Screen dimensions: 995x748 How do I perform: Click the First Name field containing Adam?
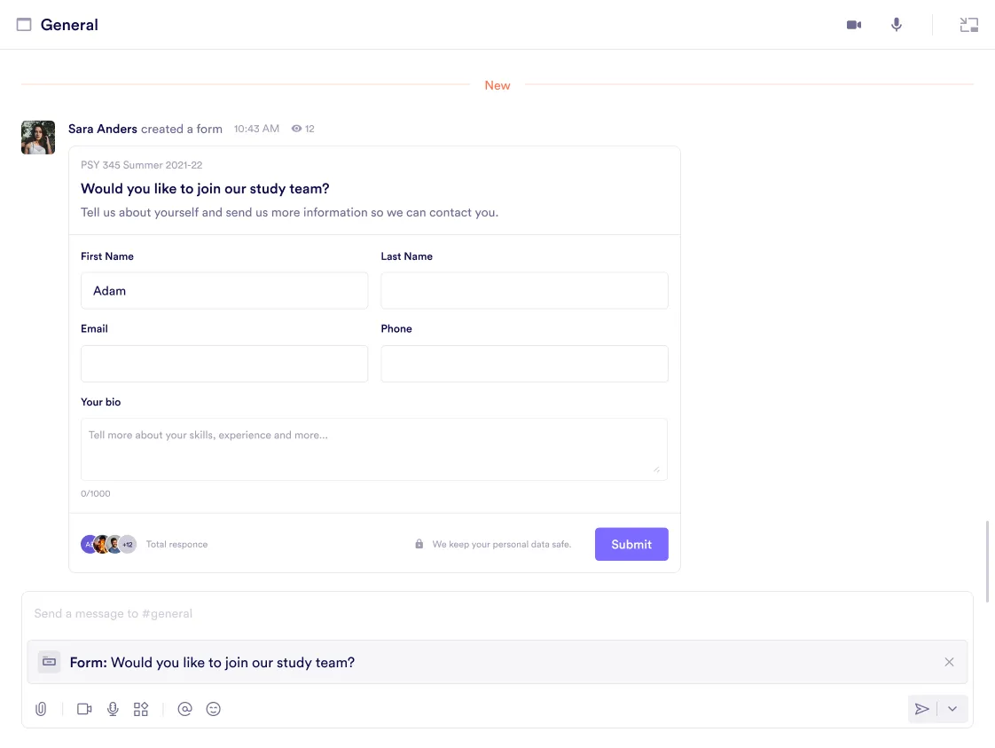223,291
